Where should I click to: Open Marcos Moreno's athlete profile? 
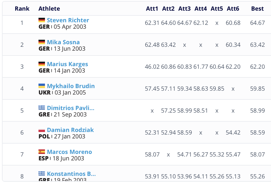pos(70,152)
